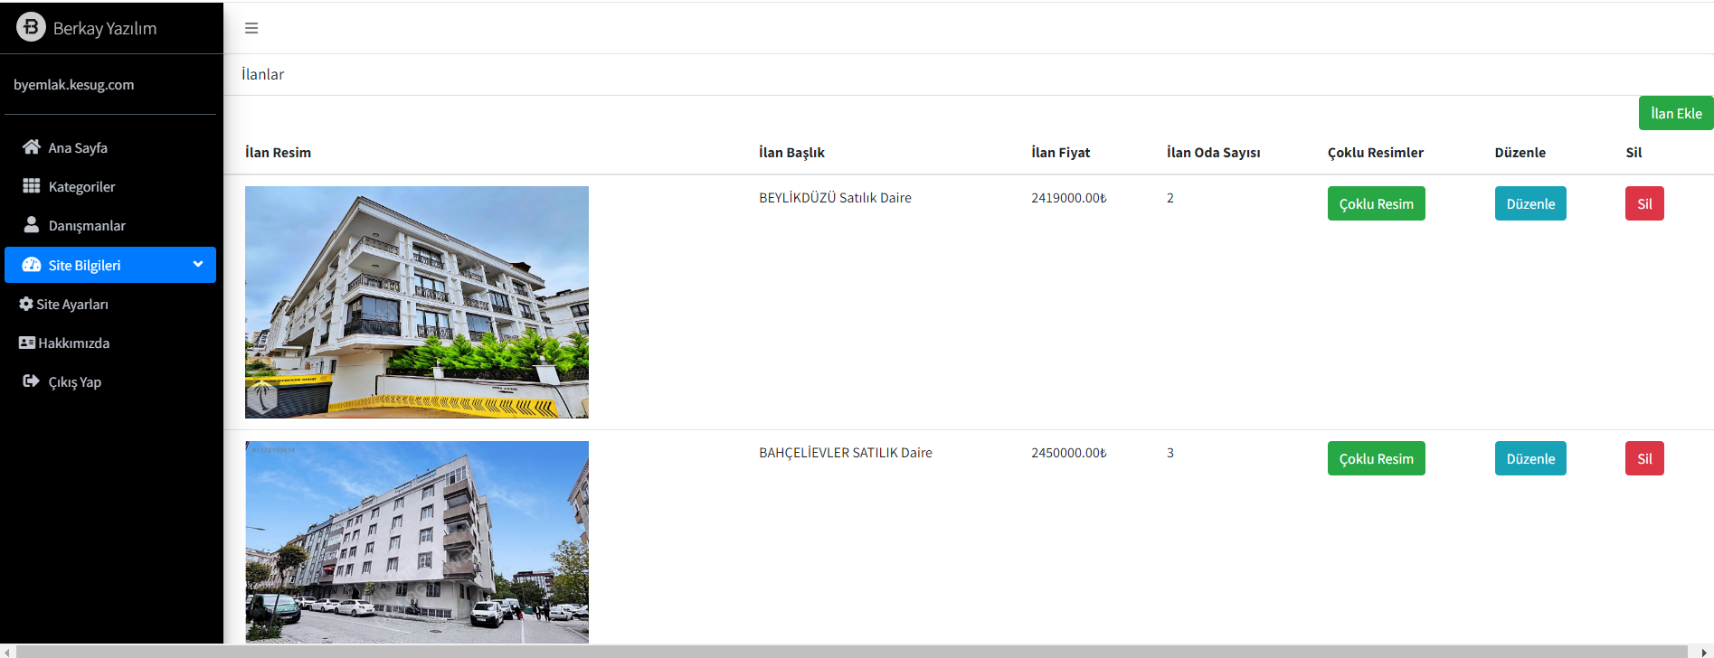Open the Danışmanlar menu item

[x=87, y=225]
